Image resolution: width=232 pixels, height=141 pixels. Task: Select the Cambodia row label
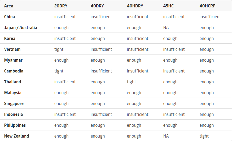14,71
